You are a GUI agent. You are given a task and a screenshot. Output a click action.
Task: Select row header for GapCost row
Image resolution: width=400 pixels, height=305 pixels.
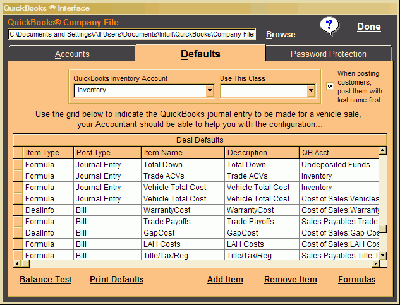pos(18,233)
